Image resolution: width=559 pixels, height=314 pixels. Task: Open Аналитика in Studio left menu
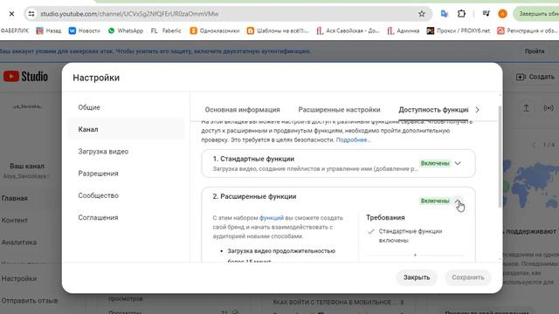click(19, 242)
